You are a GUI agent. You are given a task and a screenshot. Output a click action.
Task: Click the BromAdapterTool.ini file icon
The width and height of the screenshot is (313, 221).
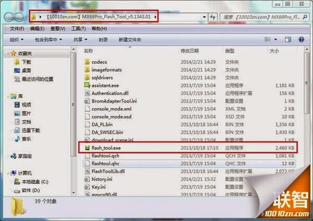pos(87,101)
